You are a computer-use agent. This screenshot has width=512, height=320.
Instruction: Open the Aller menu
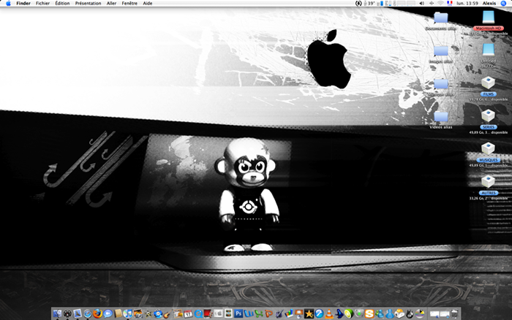click(x=111, y=4)
